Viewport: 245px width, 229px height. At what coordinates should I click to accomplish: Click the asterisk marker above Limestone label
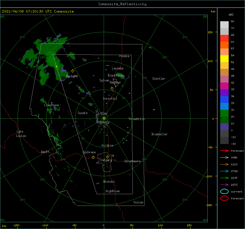click(x=51, y=103)
